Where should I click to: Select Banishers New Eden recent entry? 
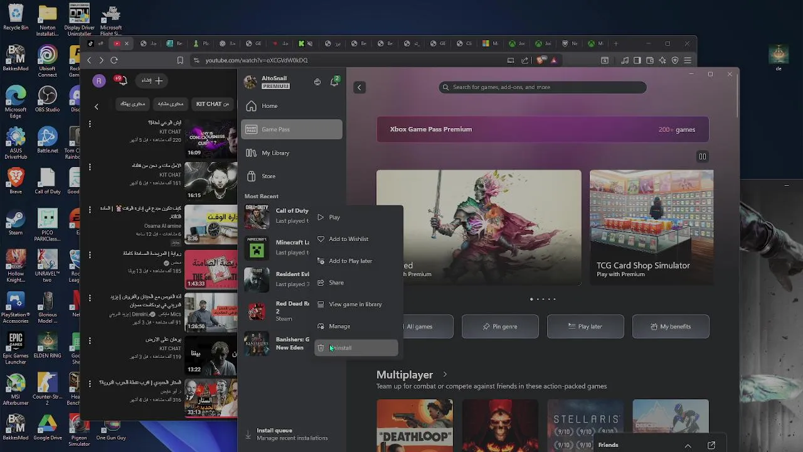[277, 343]
